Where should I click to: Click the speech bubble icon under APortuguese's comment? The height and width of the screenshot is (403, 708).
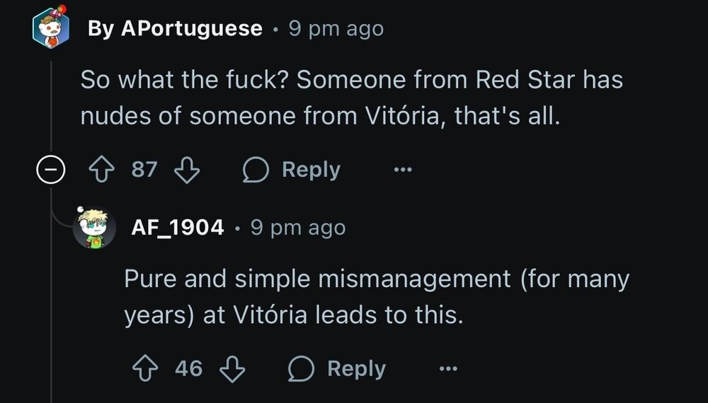tap(256, 170)
